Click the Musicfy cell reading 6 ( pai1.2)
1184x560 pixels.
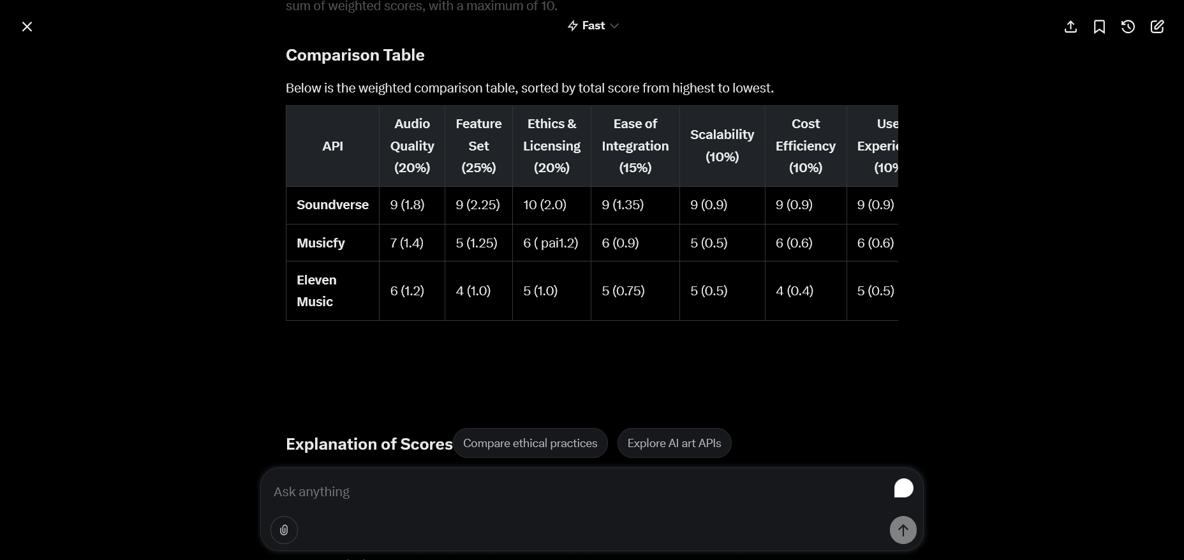[551, 243]
